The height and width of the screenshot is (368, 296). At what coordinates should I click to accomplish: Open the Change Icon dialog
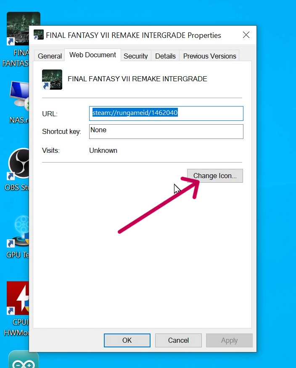(215, 176)
